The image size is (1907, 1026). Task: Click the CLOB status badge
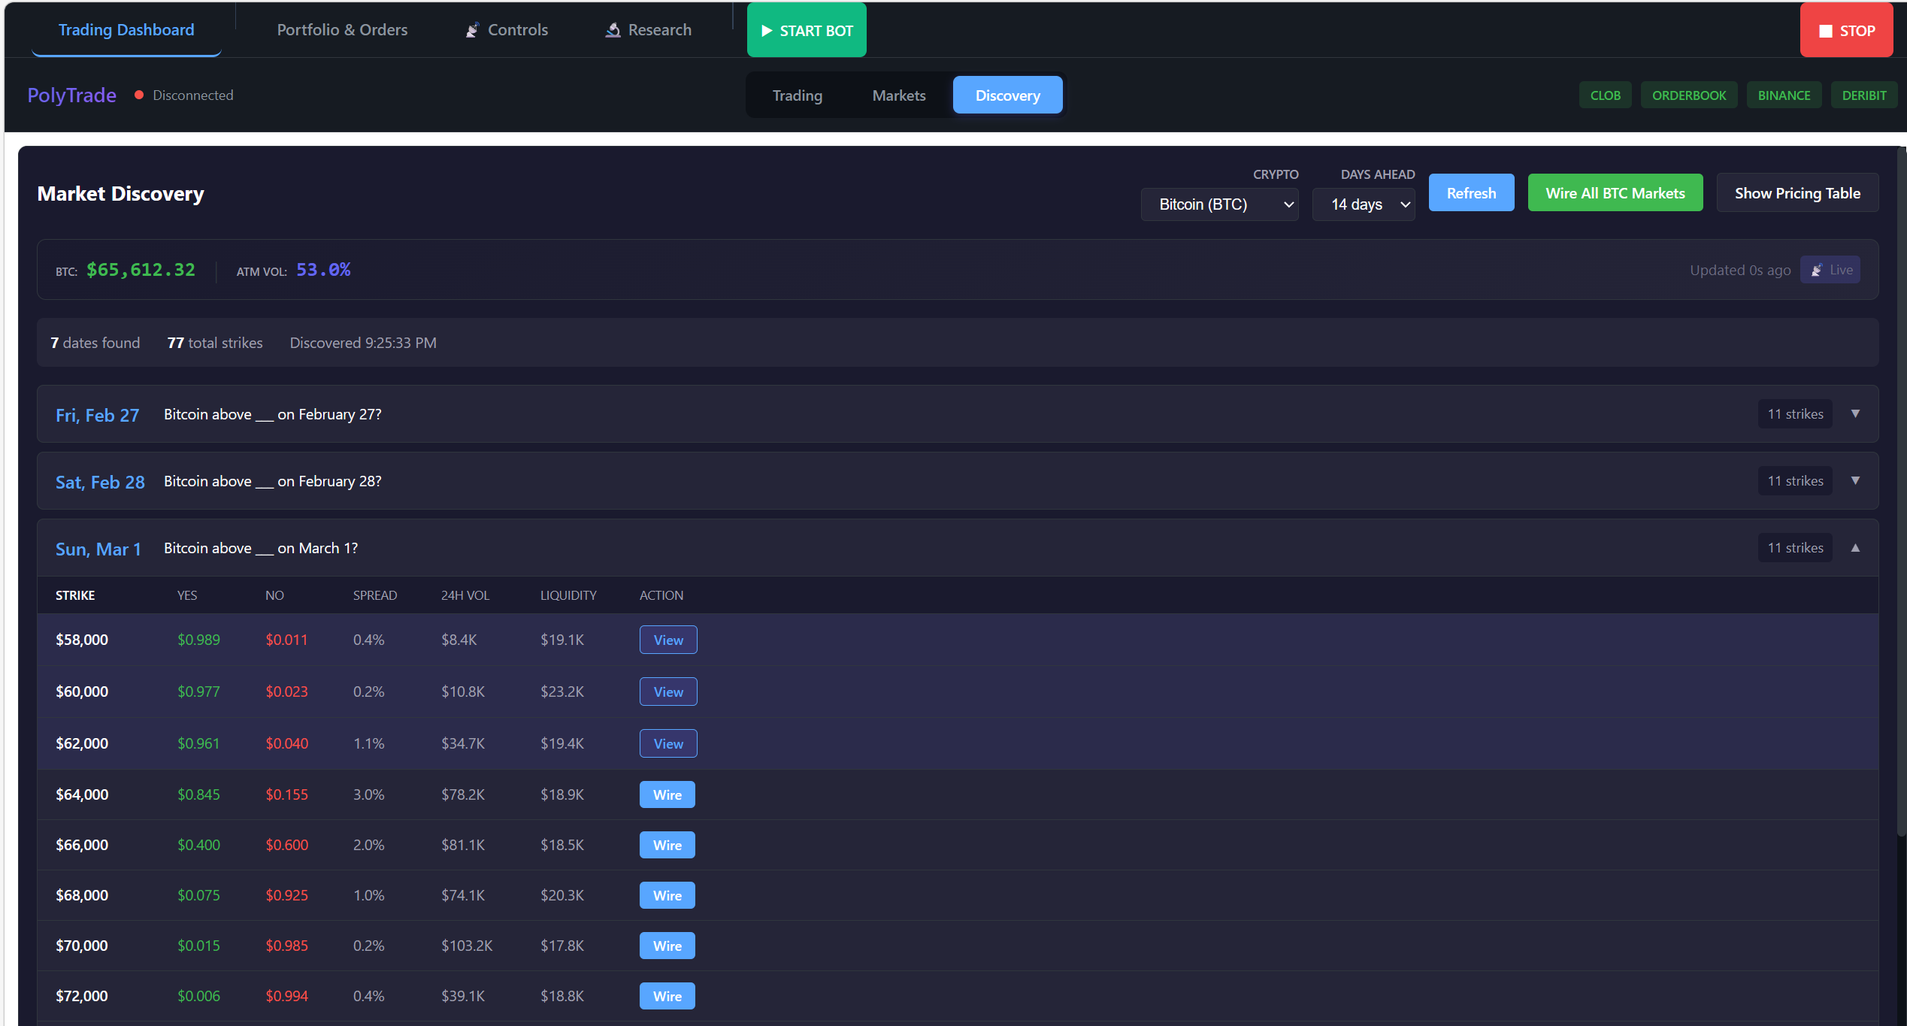(x=1605, y=95)
